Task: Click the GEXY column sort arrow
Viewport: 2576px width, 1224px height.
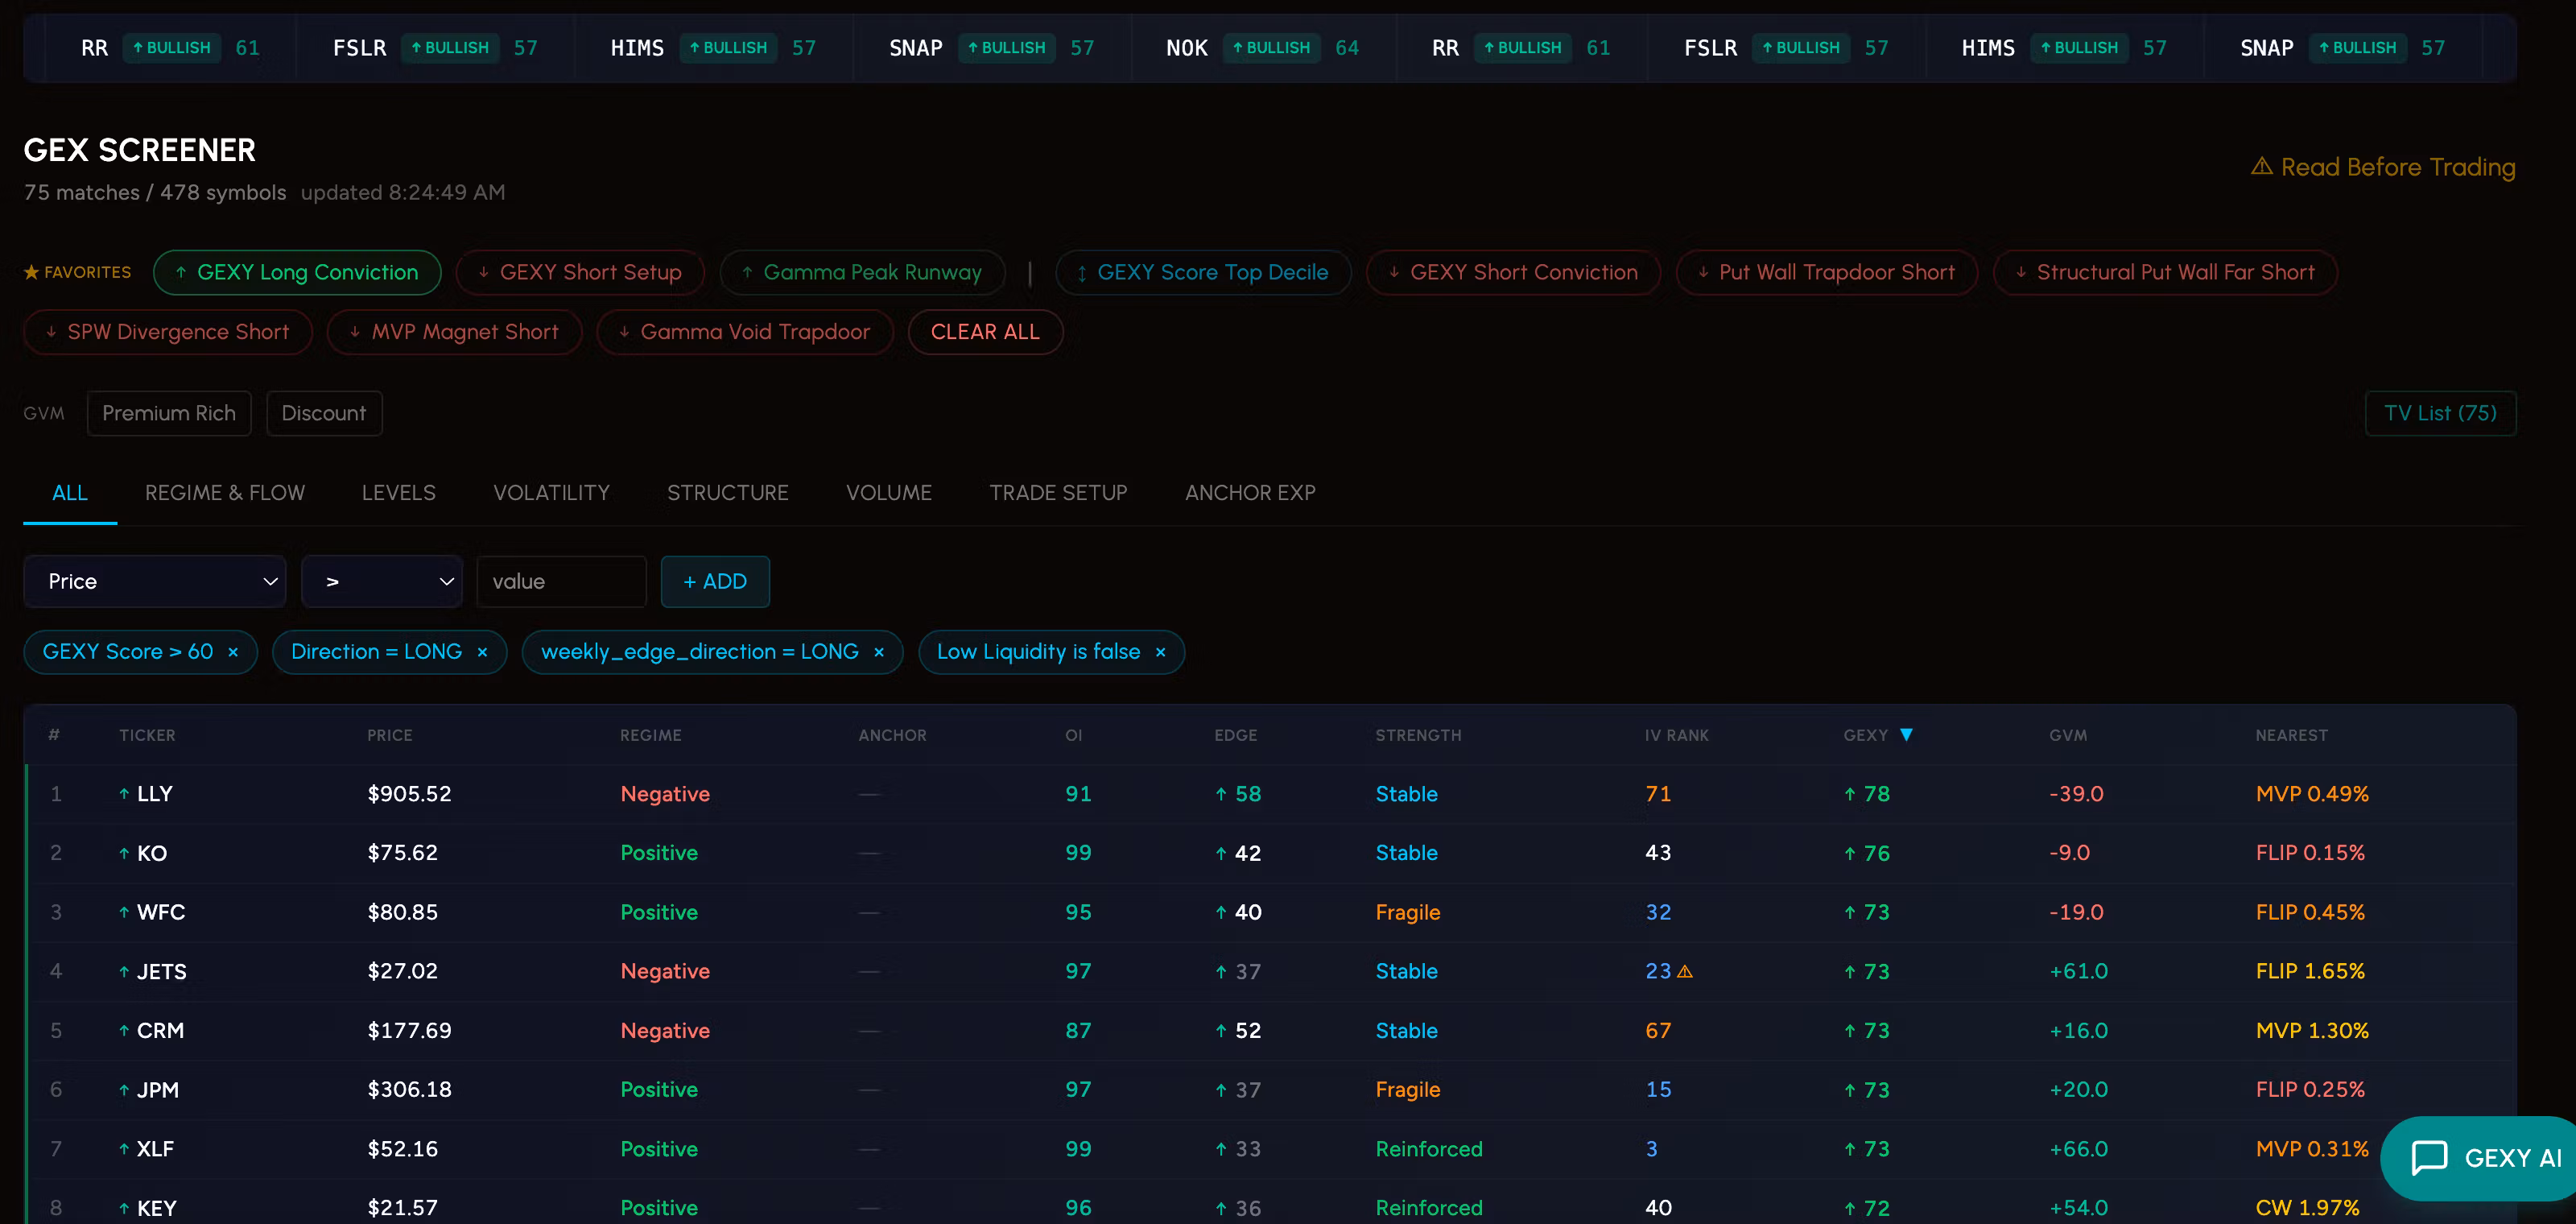Action: tap(1906, 735)
